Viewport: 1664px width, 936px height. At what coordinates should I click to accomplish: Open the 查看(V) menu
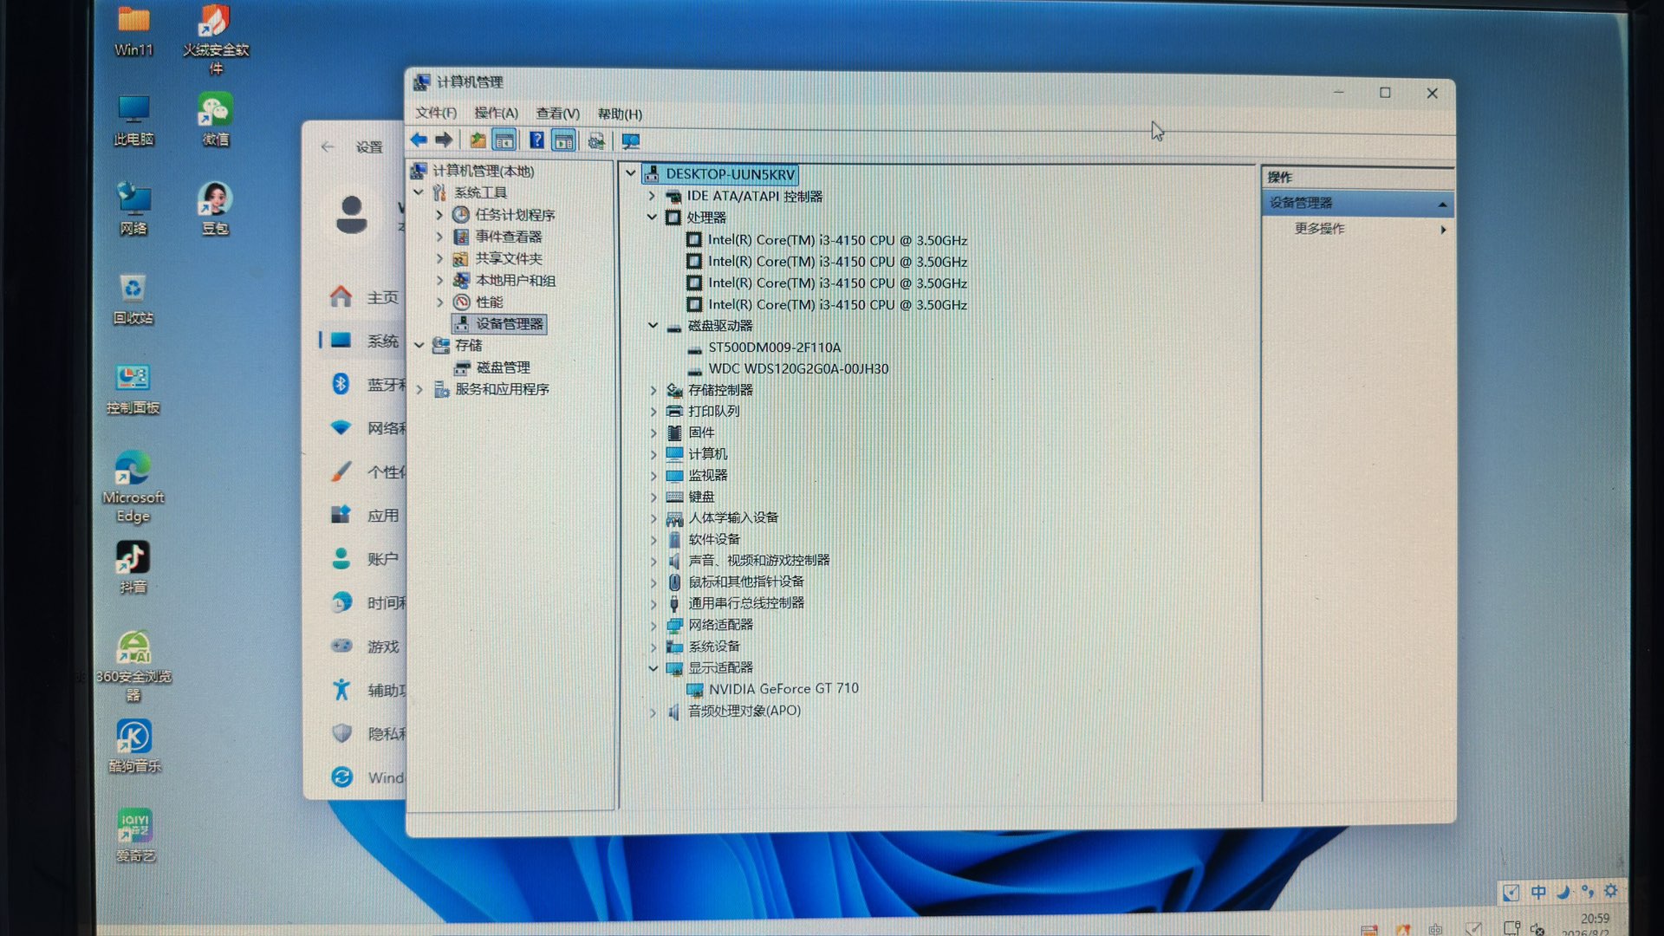coord(557,114)
